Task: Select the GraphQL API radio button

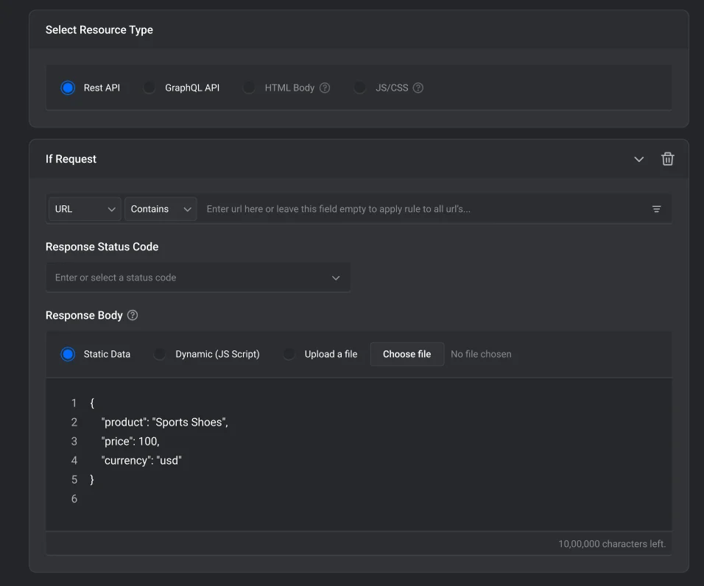Action: click(x=149, y=88)
